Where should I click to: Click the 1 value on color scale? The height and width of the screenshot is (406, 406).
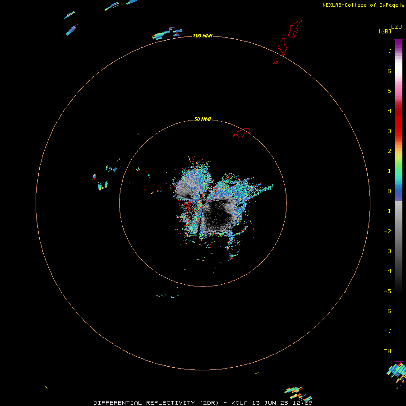tap(389, 171)
